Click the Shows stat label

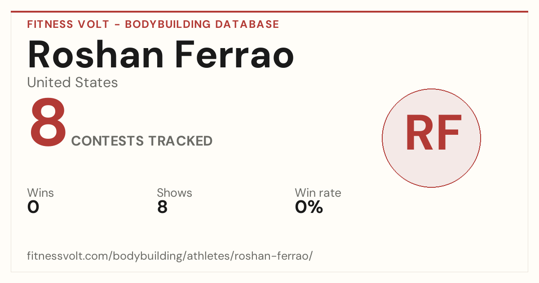pyautogui.click(x=174, y=193)
